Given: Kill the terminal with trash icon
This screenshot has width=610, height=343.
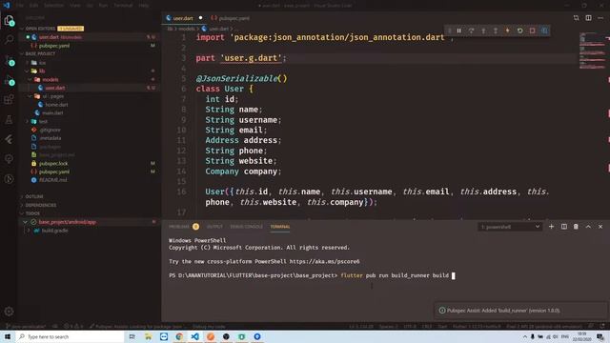Looking at the screenshot, I should (x=576, y=227).
